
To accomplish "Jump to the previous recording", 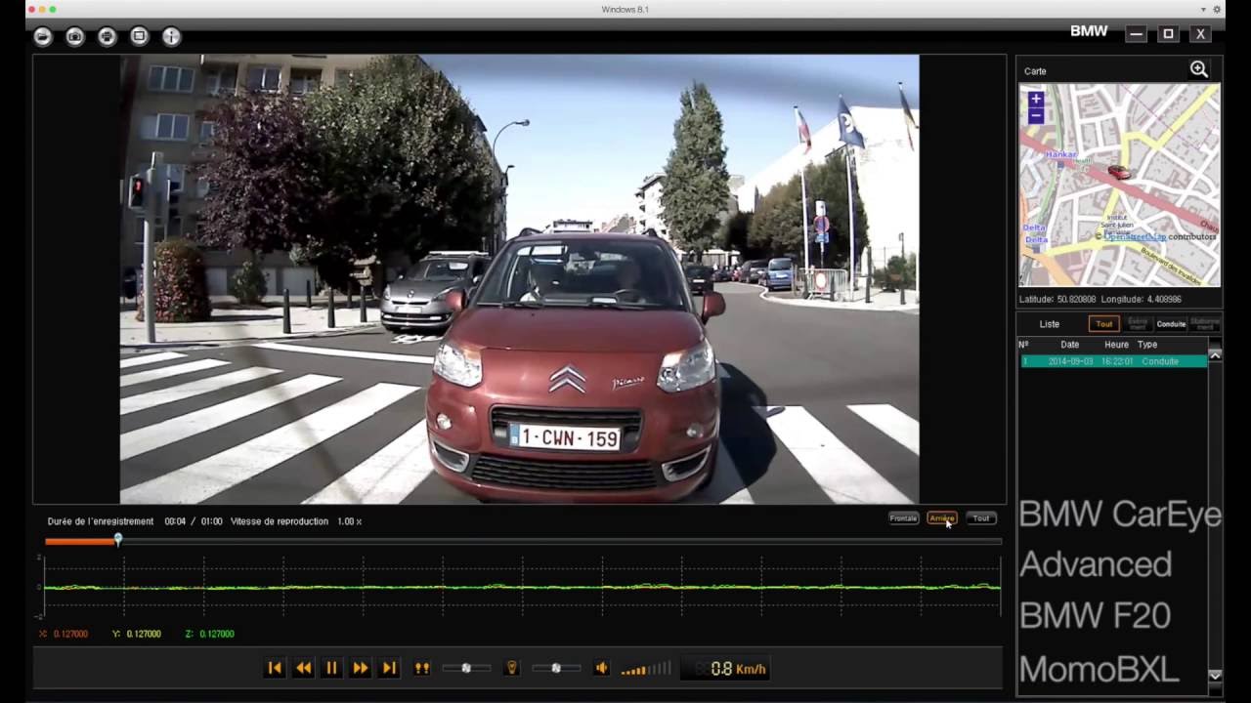I will click(x=275, y=668).
